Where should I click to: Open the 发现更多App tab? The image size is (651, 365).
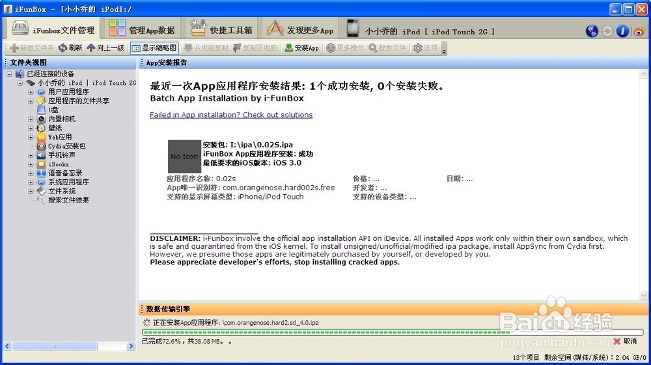pos(301,29)
